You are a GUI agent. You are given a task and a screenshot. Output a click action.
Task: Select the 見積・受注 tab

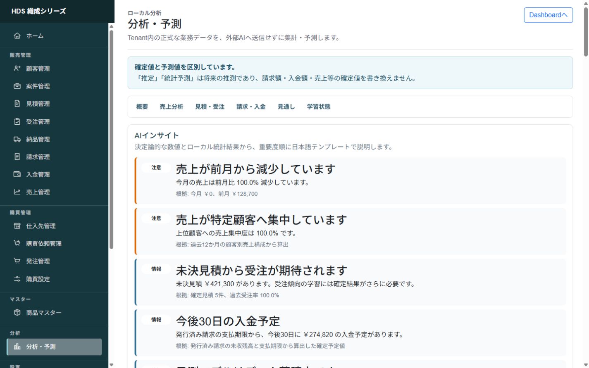210,107
